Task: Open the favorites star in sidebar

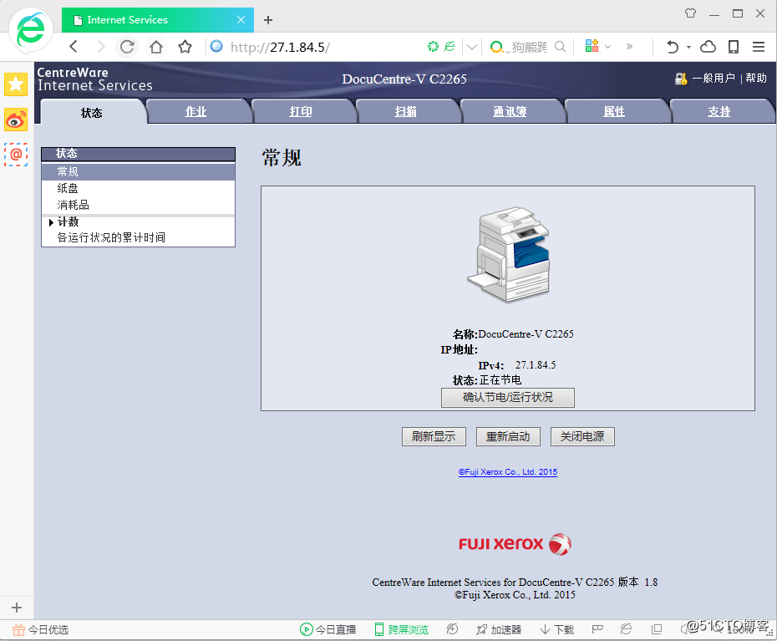Action: pos(16,84)
